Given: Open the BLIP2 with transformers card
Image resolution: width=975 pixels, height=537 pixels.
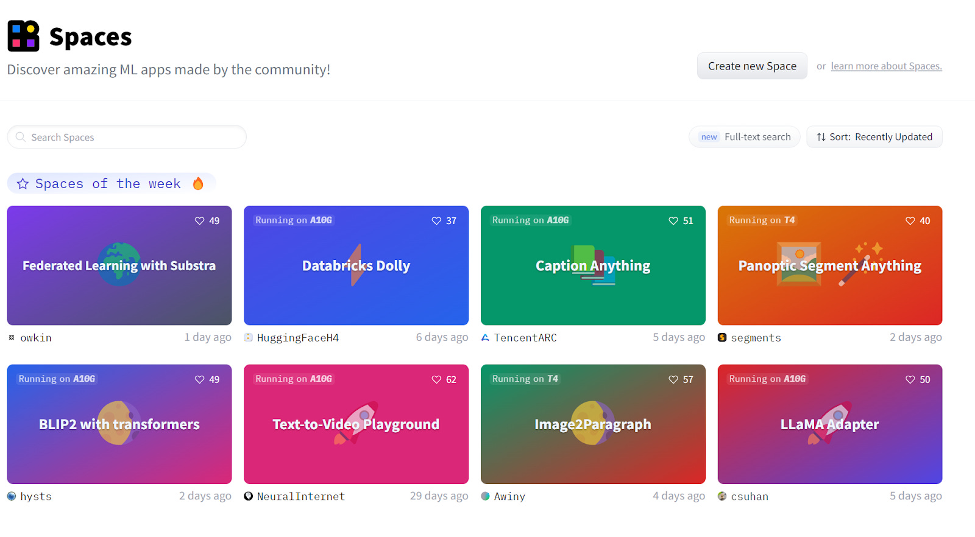Looking at the screenshot, I should (x=119, y=424).
